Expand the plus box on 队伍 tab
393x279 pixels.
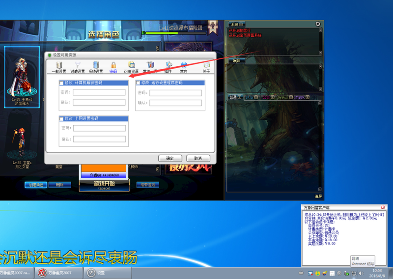coord(256,97)
